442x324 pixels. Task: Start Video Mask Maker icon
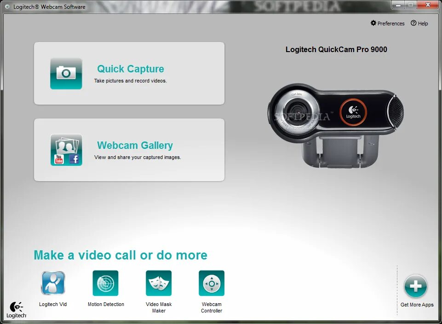click(158, 283)
